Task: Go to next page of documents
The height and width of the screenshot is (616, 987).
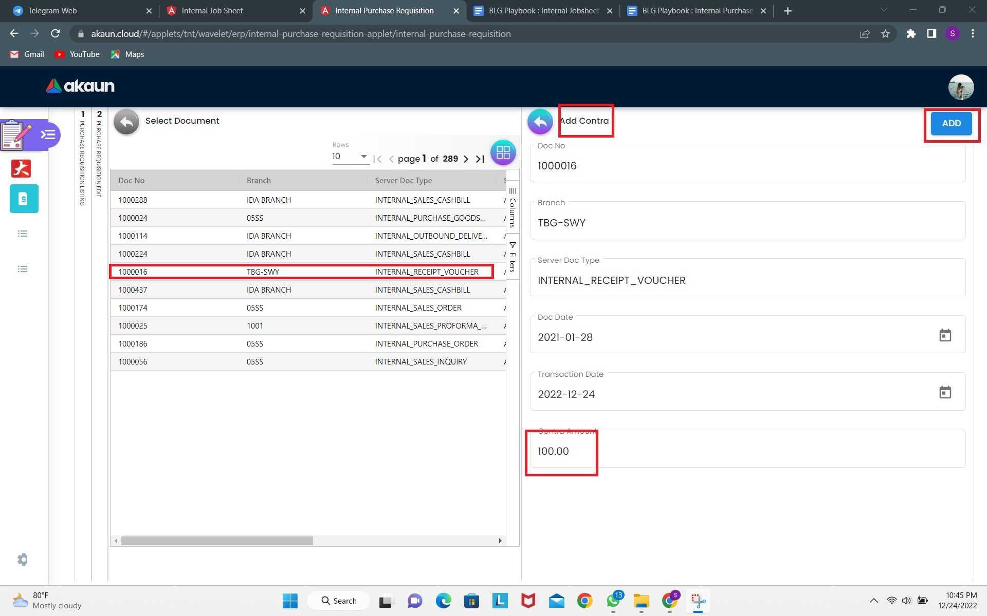Action: 466,159
